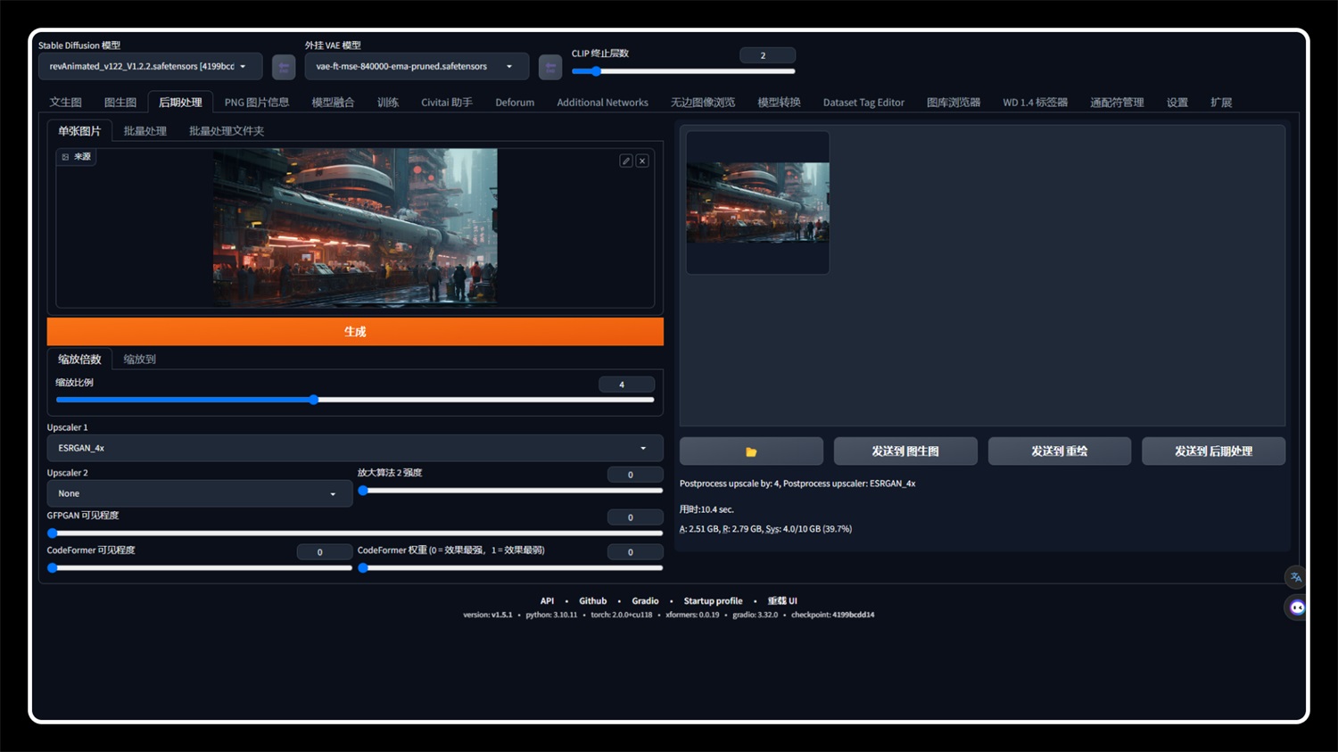Adjust the 缩放比例 slider

pos(355,400)
